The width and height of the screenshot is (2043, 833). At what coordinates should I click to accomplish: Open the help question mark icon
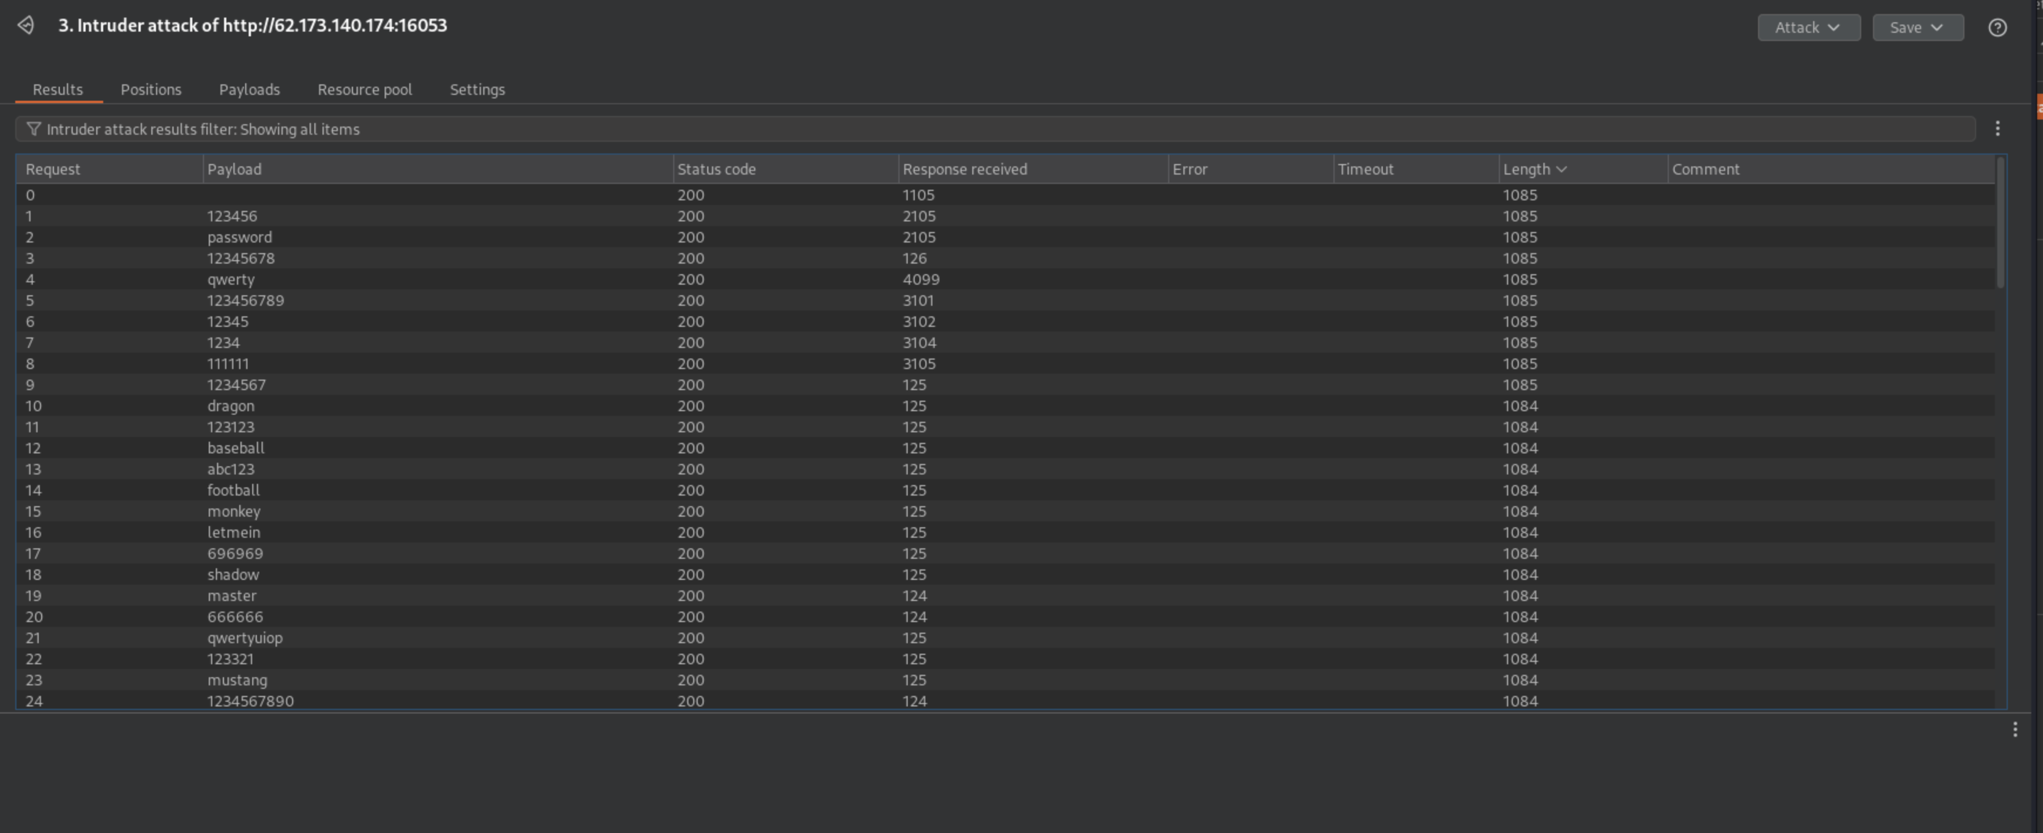pos(1997,28)
